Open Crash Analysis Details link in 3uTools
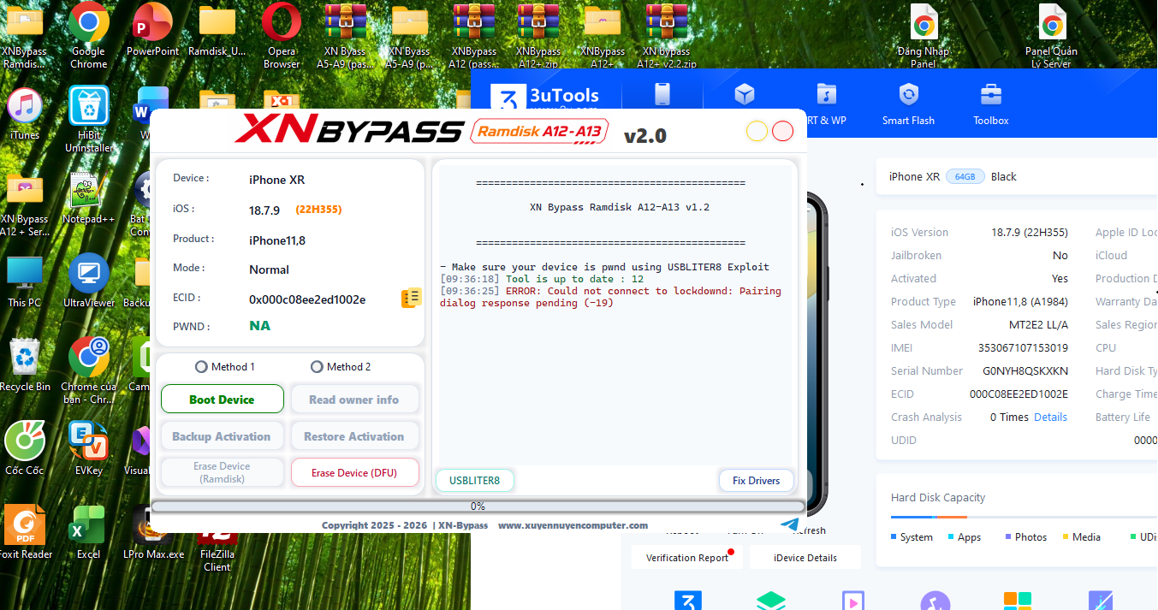This screenshot has height=610, width=1158. [1050, 417]
